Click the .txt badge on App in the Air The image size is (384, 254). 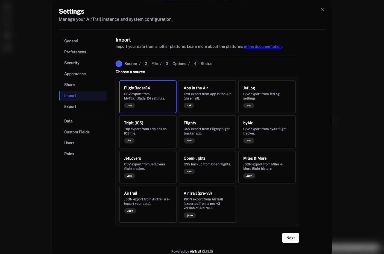(x=189, y=106)
